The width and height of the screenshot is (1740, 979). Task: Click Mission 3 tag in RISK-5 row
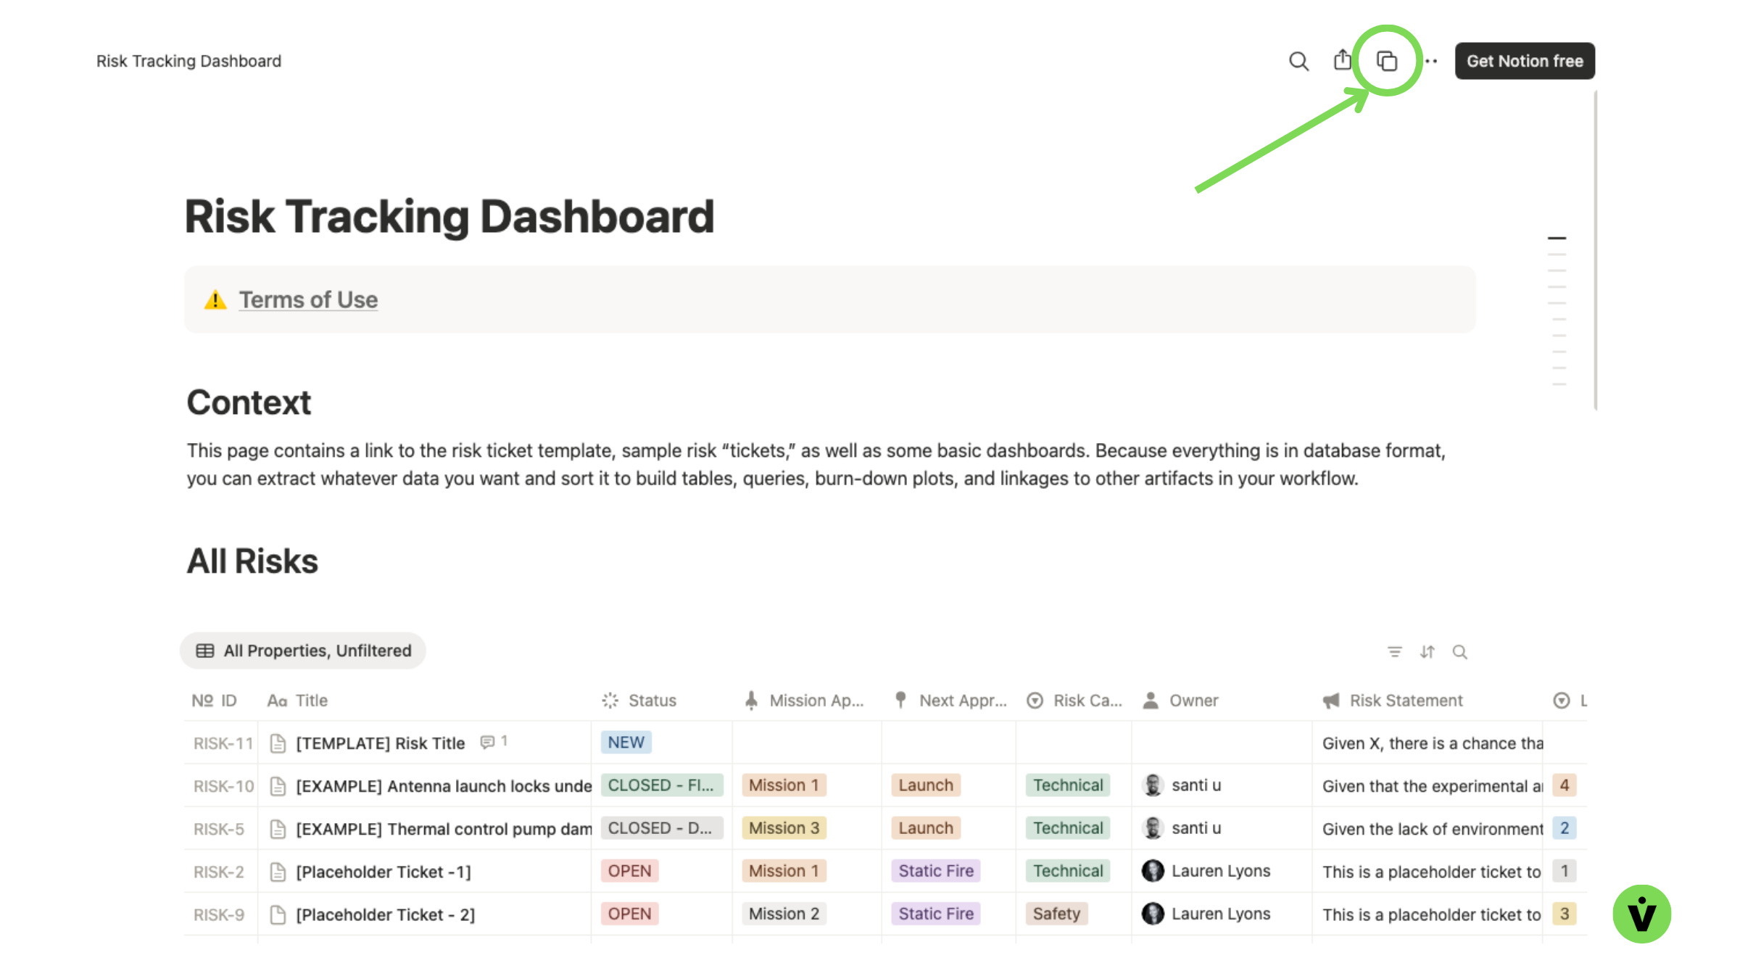pyautogui.click(x=783, y=828)
